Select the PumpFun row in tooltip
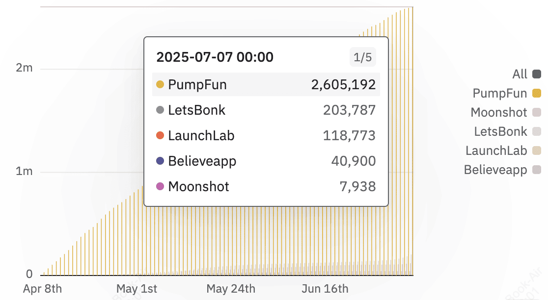 266,84
